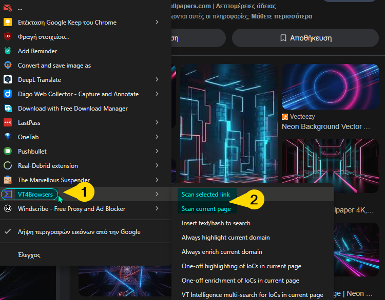The image size is (385, 300).
Task: Click the Windscribe W icon
Action: (x=8, y=209)
